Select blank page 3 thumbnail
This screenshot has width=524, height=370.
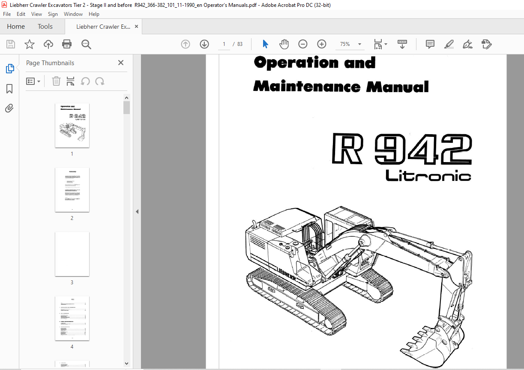click(72, 254)
